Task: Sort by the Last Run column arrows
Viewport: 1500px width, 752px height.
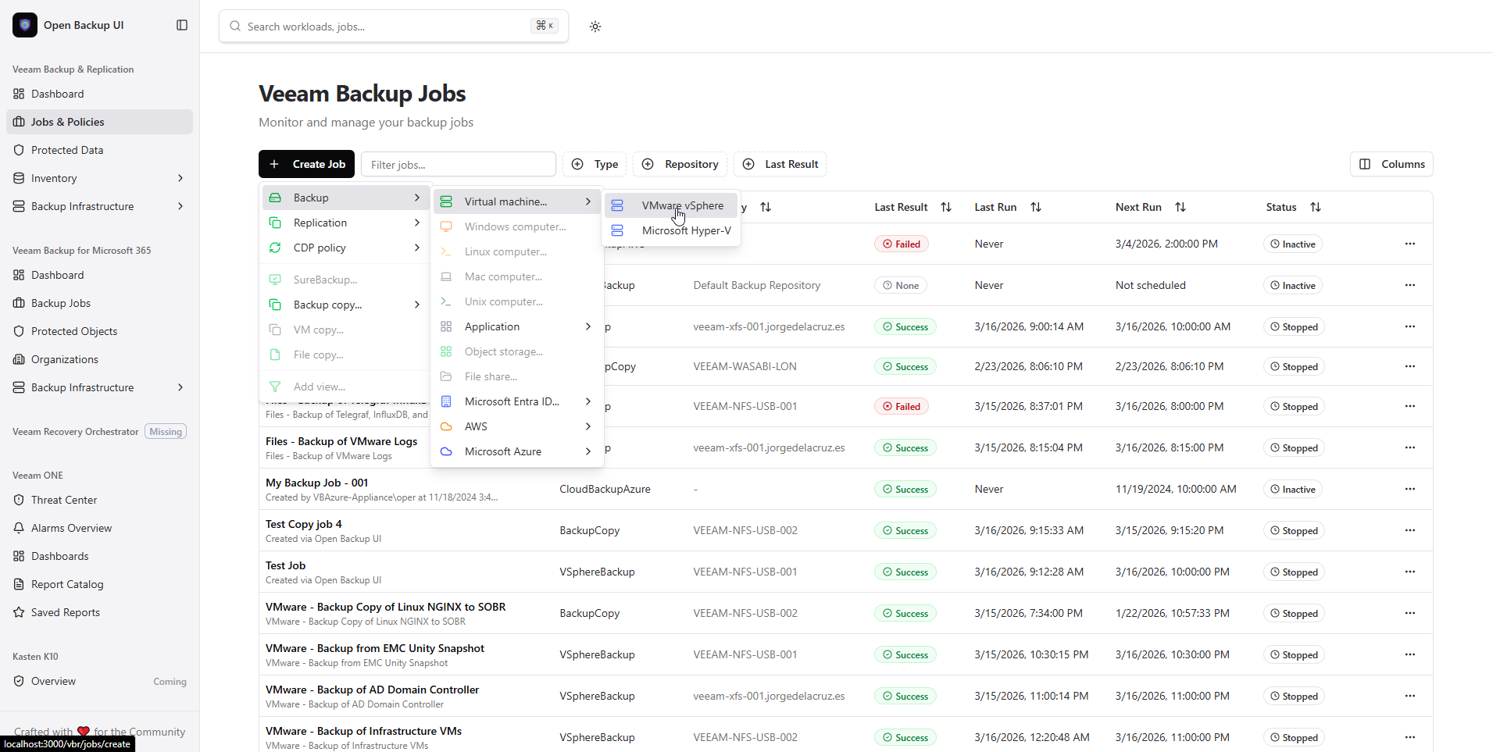Action: coord(1036,207)
